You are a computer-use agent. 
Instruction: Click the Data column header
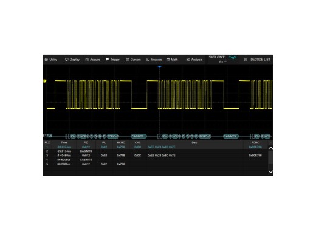coord(194,143)
